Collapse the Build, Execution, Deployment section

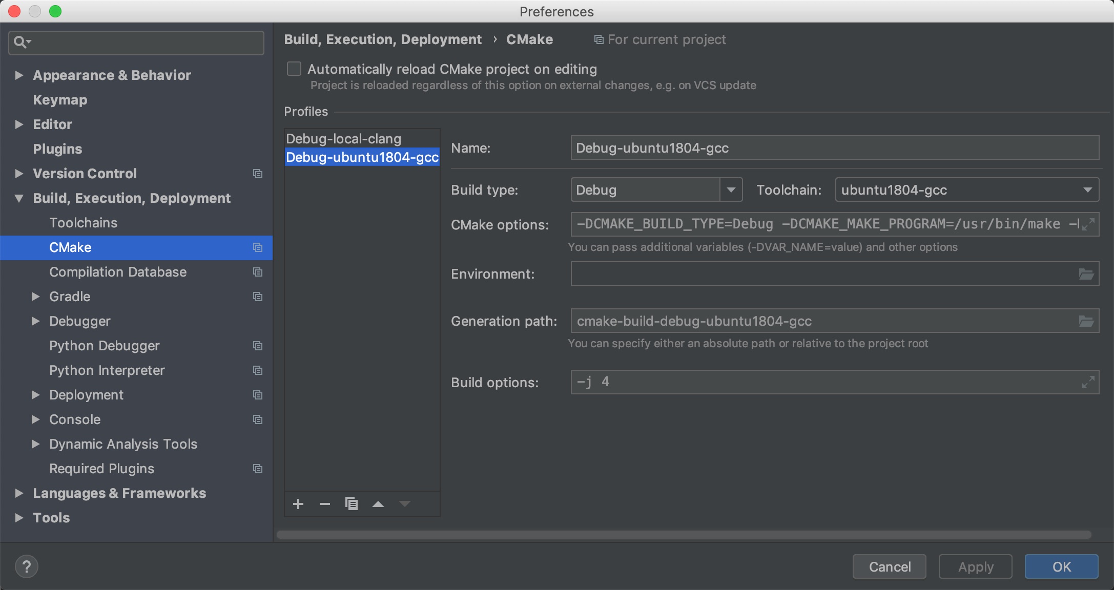click(19, 198)
